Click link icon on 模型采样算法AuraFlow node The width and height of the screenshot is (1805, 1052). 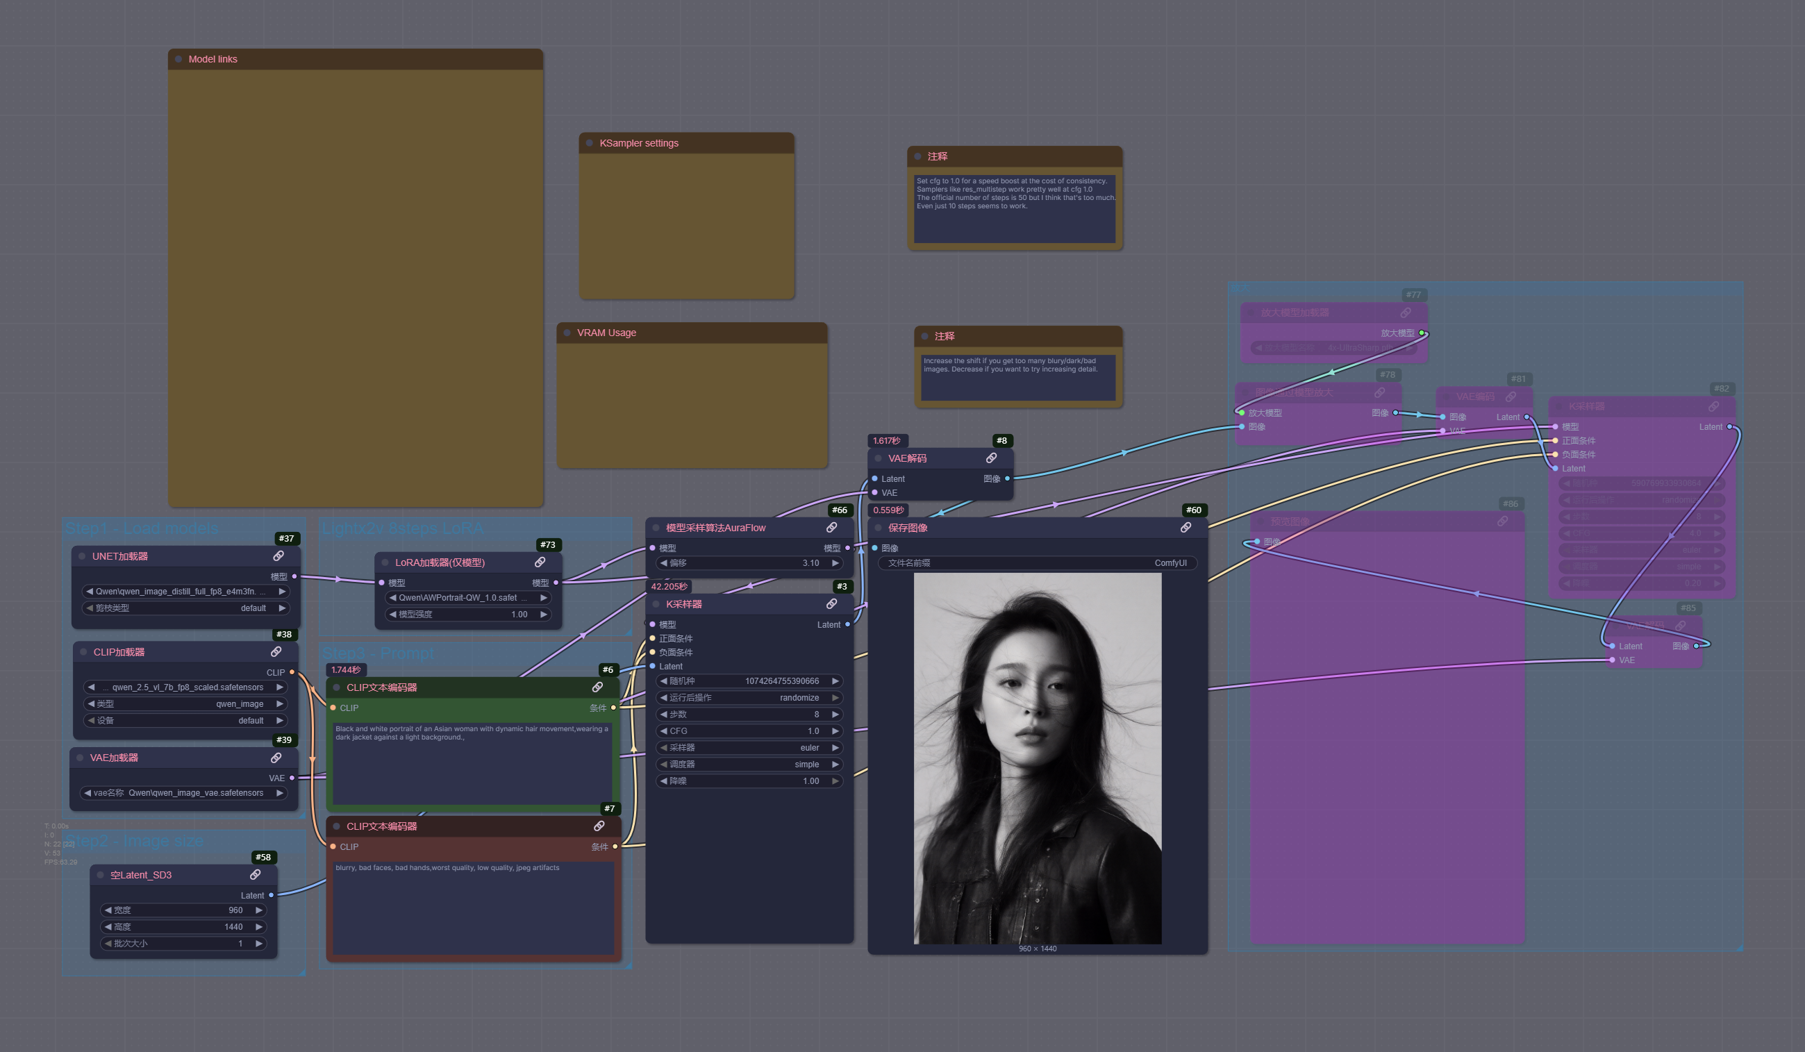pos(831,527)
